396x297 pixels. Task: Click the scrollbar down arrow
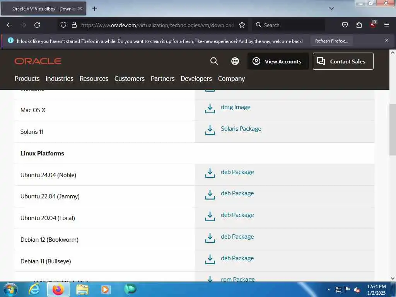tap(393, 278)
